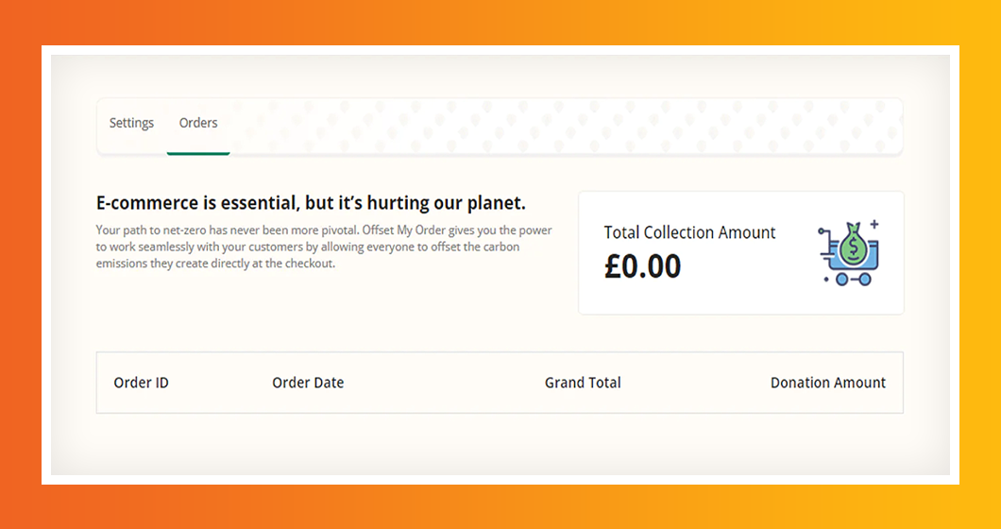Click the money bag cart icon
This screenshot has width=1001, height=529.
click(849, 253)
